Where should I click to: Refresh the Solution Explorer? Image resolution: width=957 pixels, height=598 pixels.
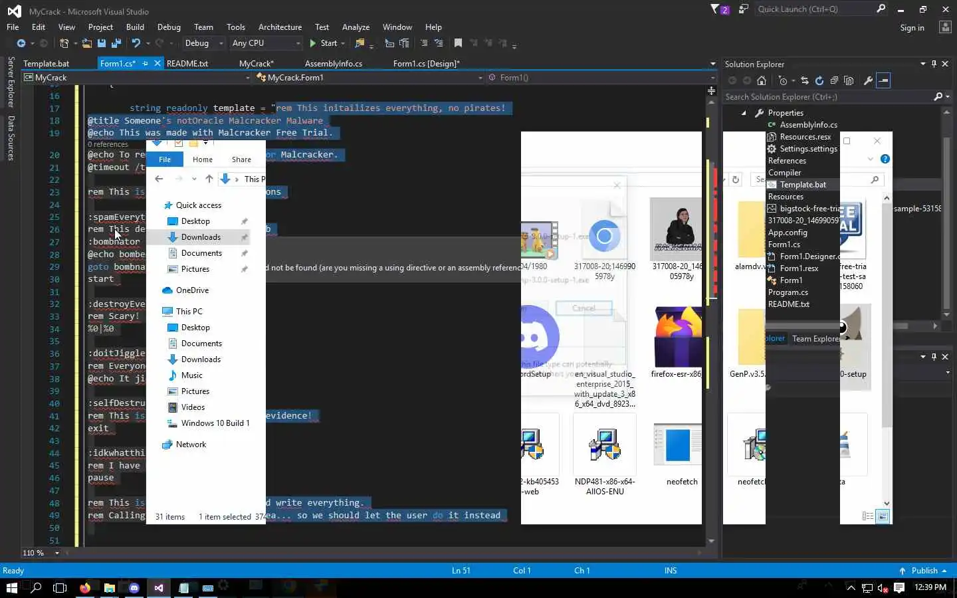click(x=819, y=80)
